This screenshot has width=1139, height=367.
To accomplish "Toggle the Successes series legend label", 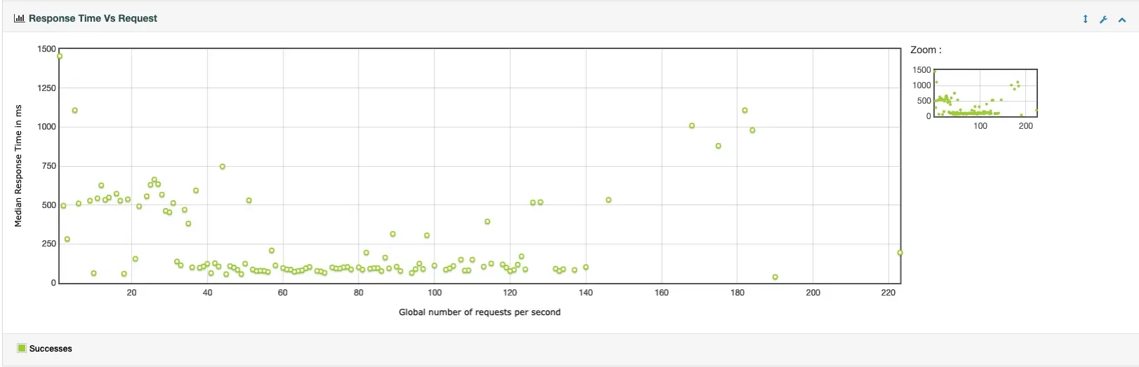I will pos(51,349).
